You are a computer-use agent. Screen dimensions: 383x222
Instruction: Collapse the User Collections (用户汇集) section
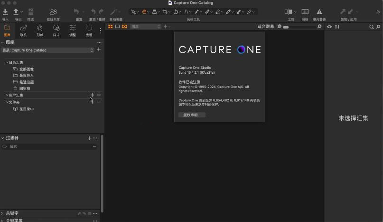(7, 95)
